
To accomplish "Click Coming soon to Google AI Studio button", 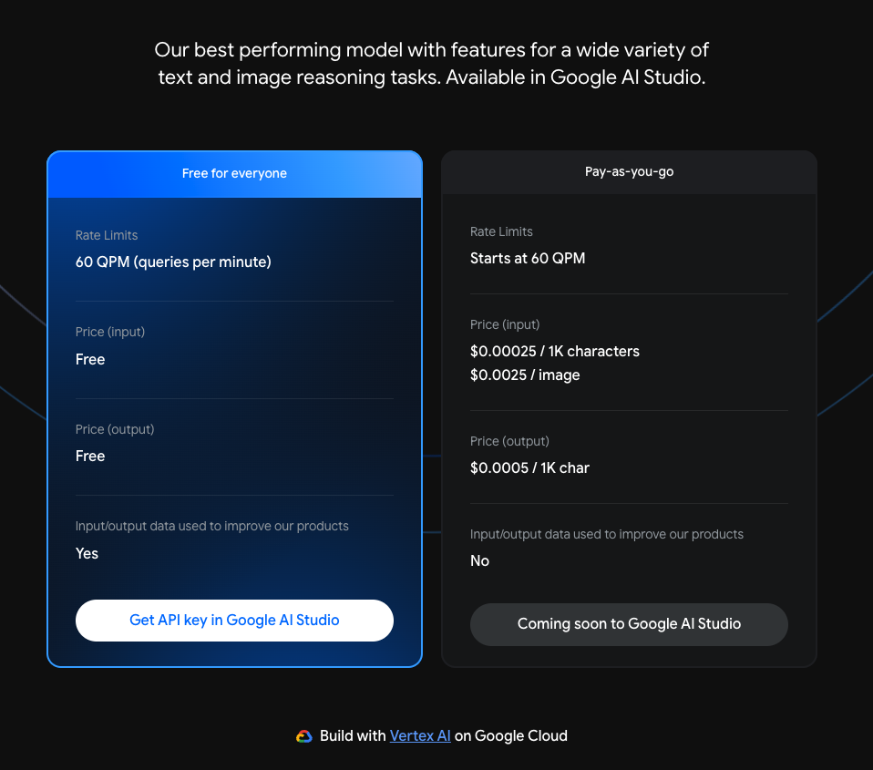I will (x=629, y=624).
